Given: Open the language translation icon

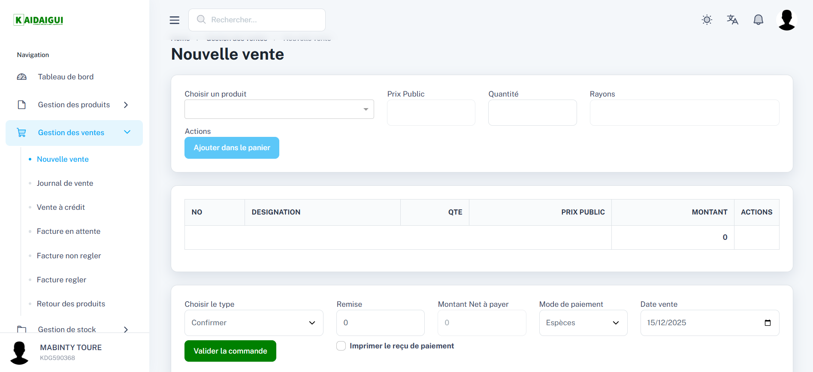Looking at the screenshot, I should [x=732, y=20].
